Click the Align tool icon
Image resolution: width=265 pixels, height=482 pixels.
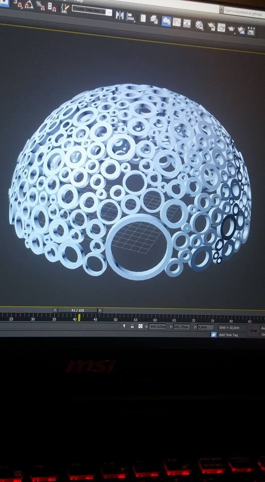(130, 17)
